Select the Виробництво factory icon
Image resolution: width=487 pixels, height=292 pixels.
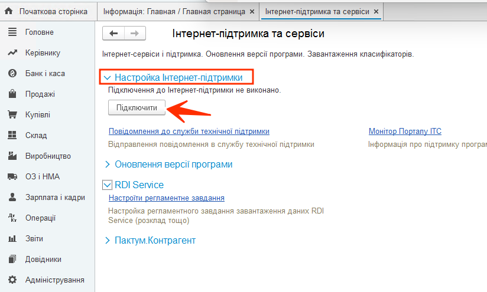(x=12, y=156)
